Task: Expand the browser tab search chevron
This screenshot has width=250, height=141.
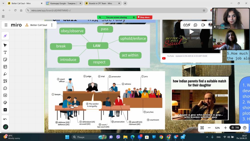Action: 3,3
